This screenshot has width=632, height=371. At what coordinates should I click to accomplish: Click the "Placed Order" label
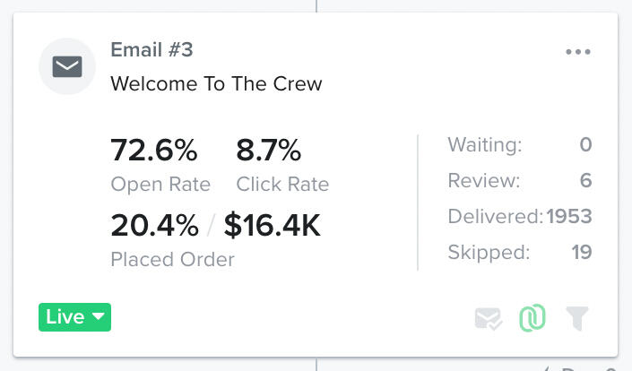172,260
